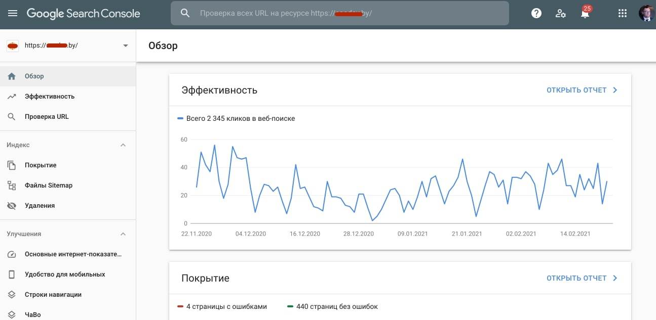Click the help question mark icon

pos(536,14)
